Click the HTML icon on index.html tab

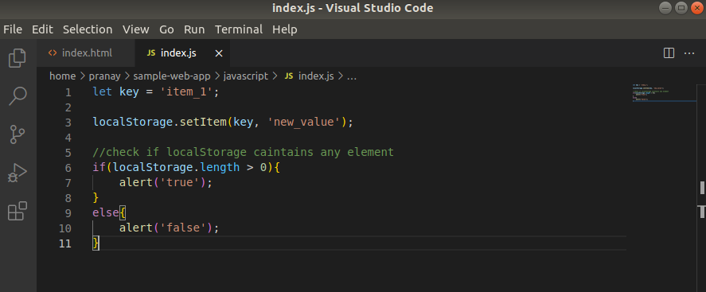pyautogui.click(x=53, y=53)
